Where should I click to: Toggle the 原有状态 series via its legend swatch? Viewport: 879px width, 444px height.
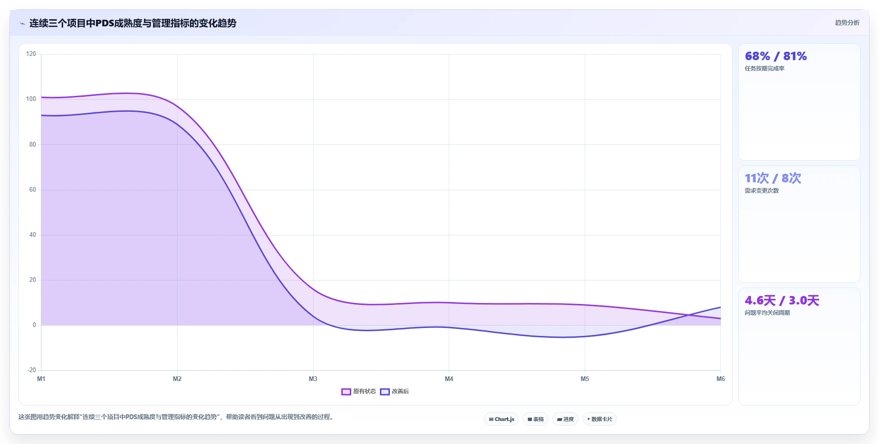pos(346,391)
